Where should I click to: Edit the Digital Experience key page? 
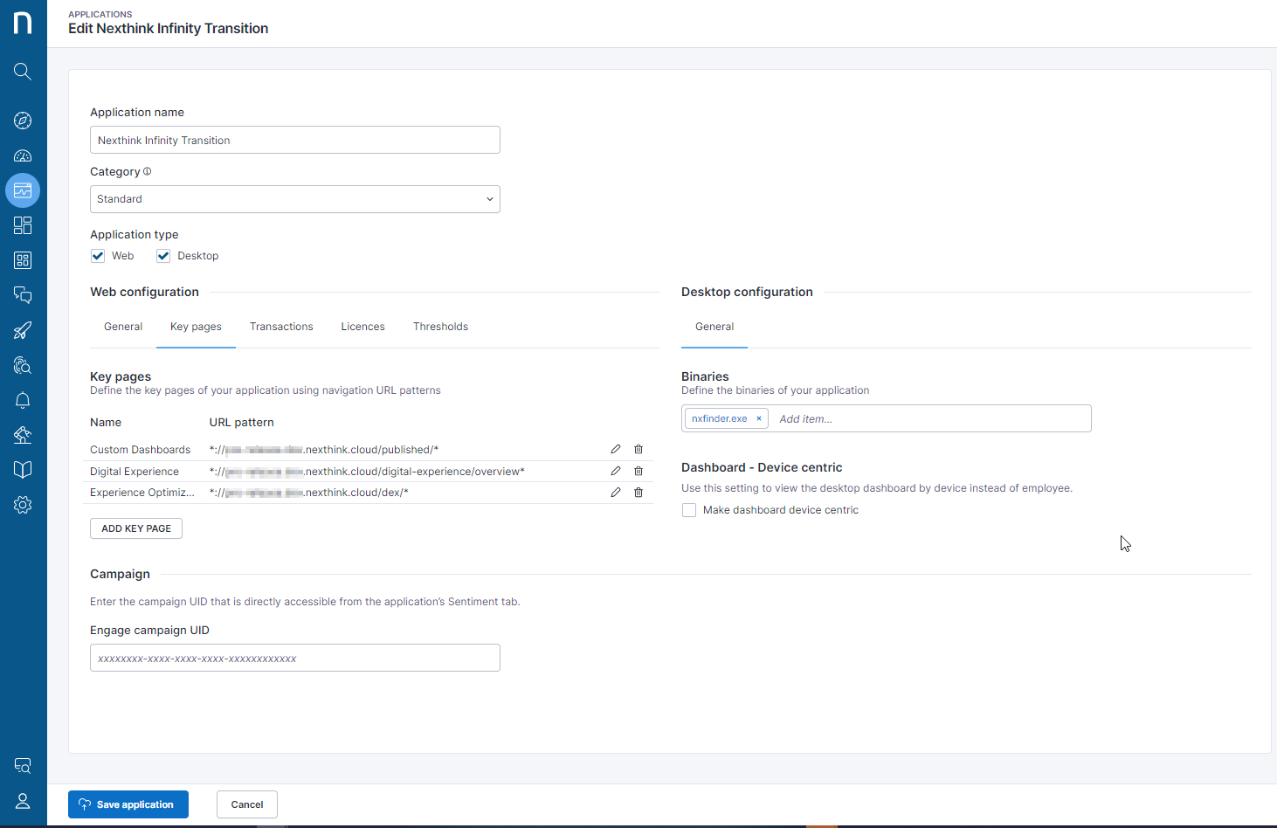pyautogui.click(x=616, y=471)
